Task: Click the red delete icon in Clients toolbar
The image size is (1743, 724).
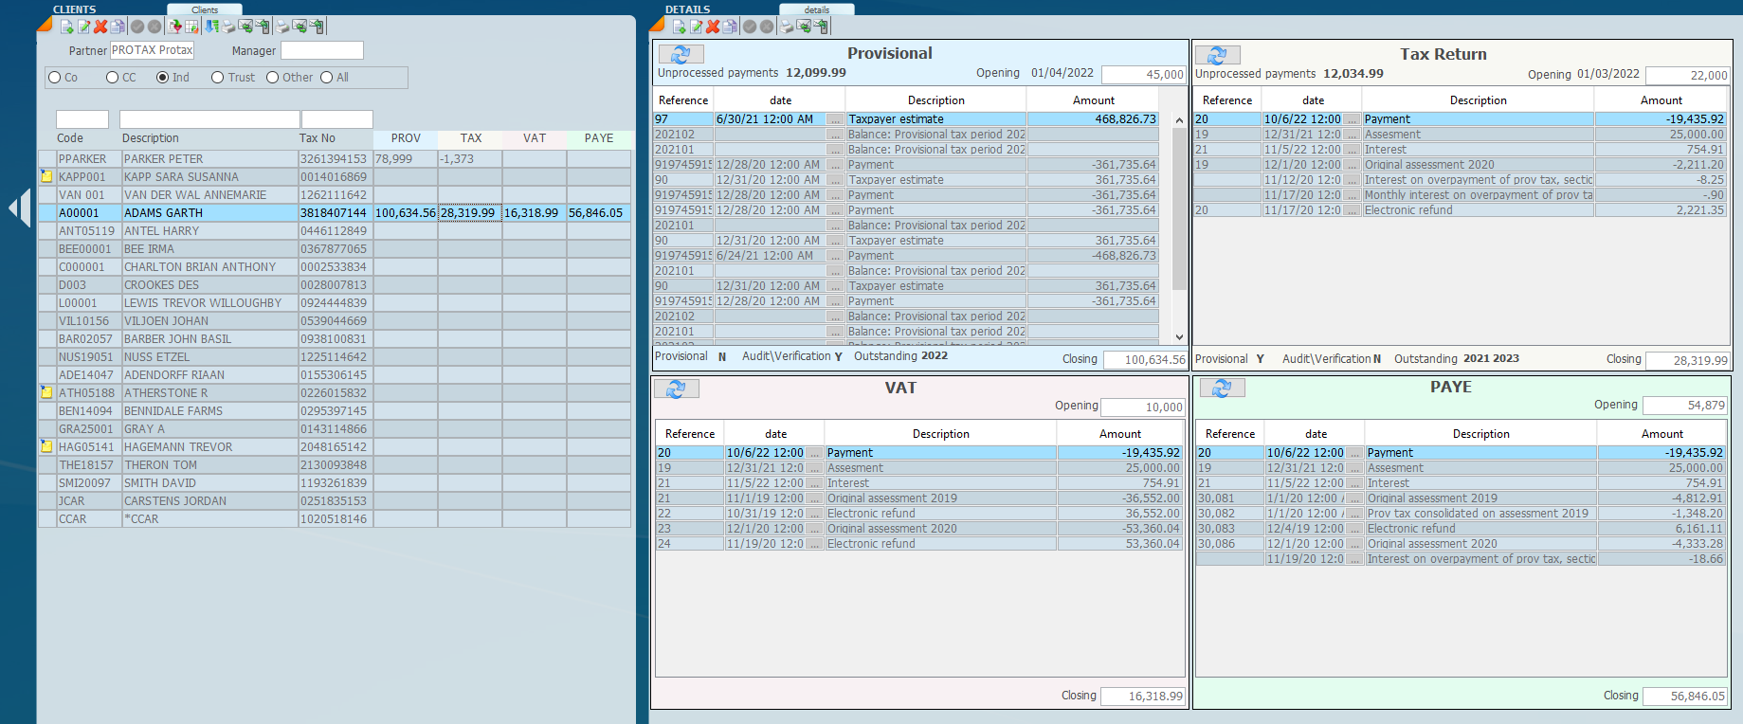Action: click(100, 27)
